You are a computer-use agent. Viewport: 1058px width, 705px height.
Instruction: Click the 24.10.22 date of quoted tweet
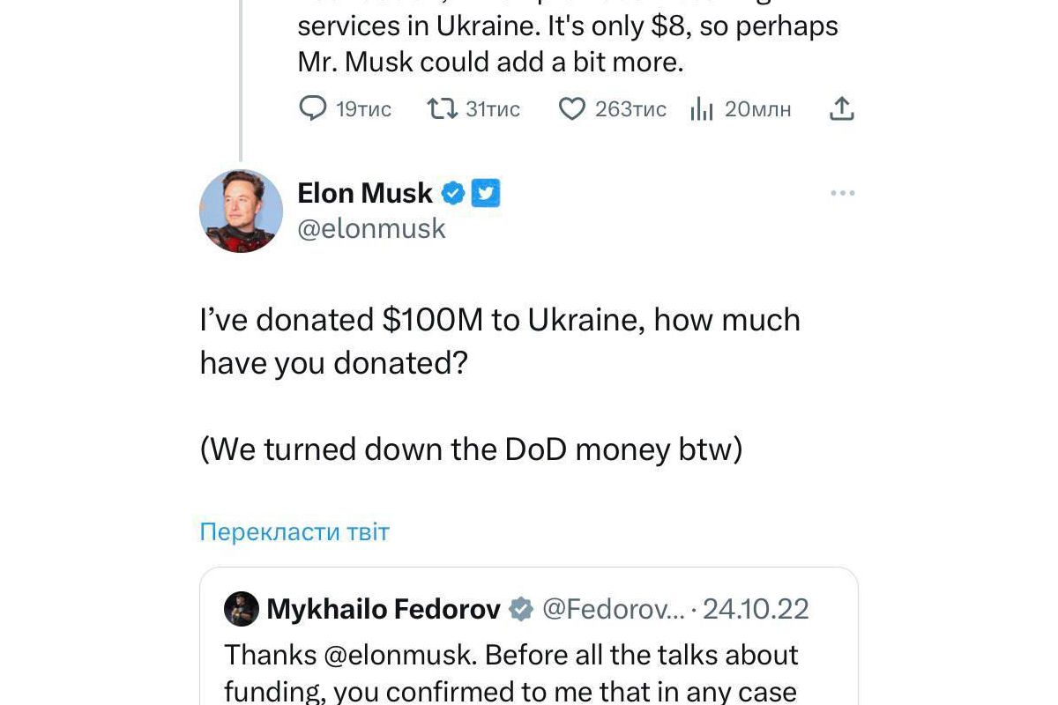tap(756, 609)
